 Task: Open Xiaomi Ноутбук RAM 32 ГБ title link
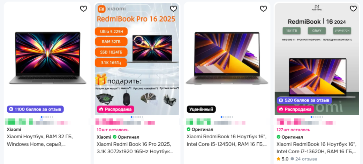(x=40, y=141)
